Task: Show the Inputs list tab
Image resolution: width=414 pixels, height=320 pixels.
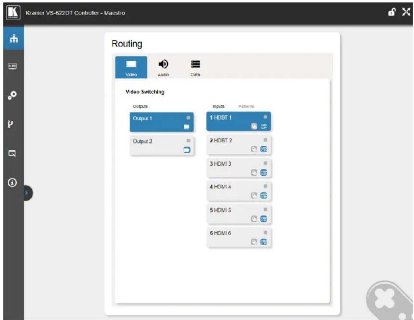Action: [219, 107]
